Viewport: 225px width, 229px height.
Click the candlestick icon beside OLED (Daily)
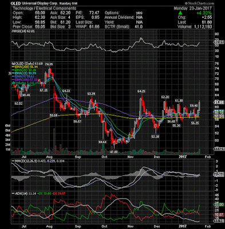pos(13,64)
